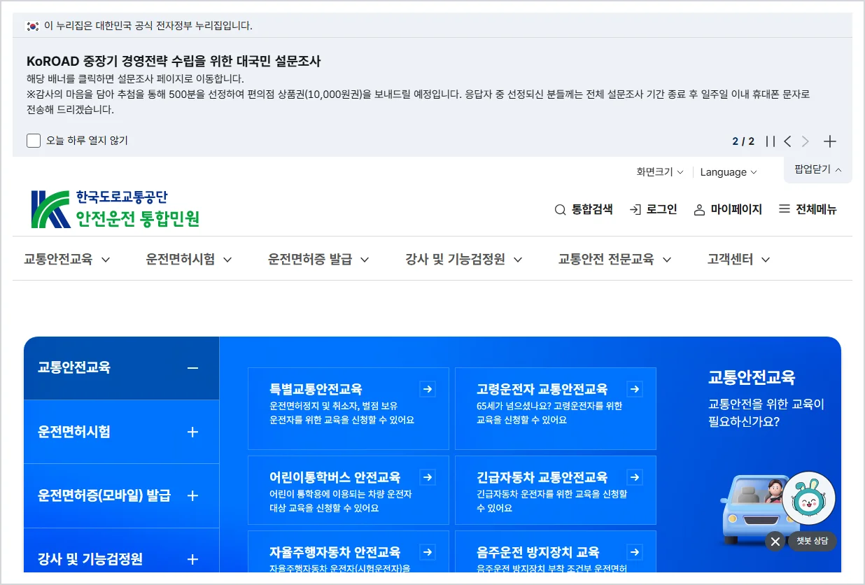Click arrow icon on 음주운전 방지장치 교육 card
Image resolution: width=865 pixels, height=585 pixels.
tap(635, 552)
